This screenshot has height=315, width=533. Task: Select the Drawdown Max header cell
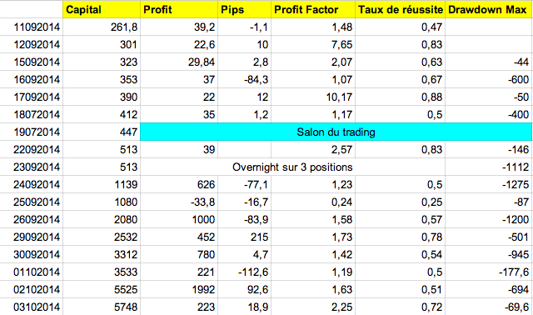[489, 9]
